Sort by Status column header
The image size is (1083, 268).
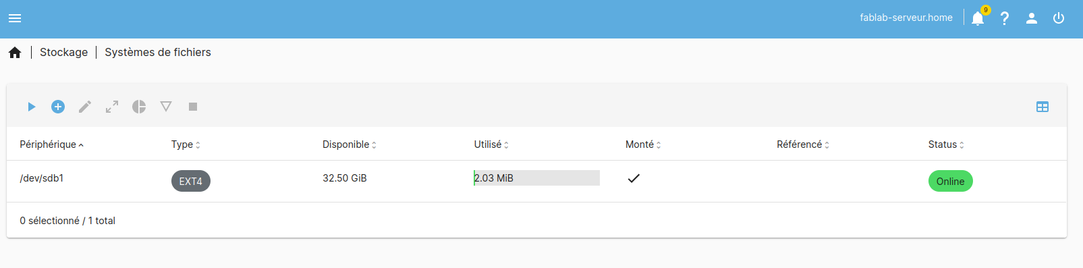pos(946,144)
